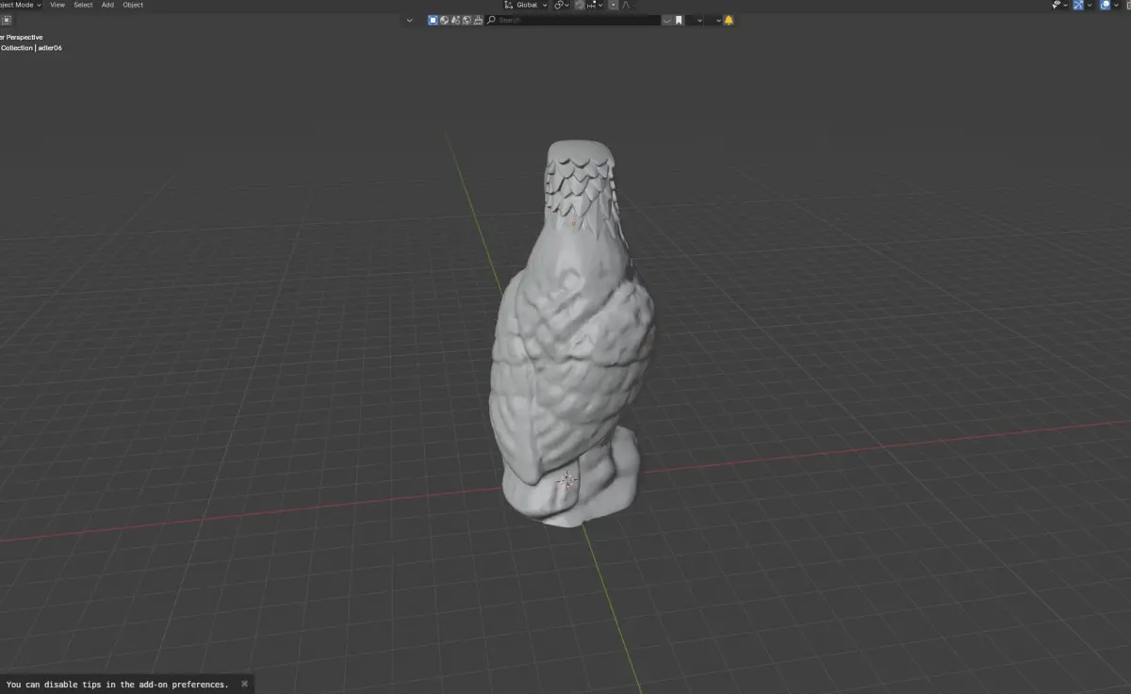This screenshot has width=1131, height=694.
Task: Click the bookmark icon next to search
Action: click(679, 20)
